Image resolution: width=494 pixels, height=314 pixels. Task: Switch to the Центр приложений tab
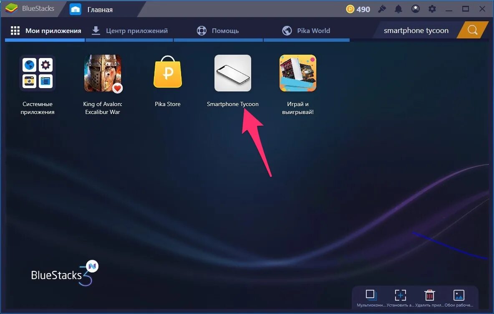pyautogui.click(x=129, y=30)
